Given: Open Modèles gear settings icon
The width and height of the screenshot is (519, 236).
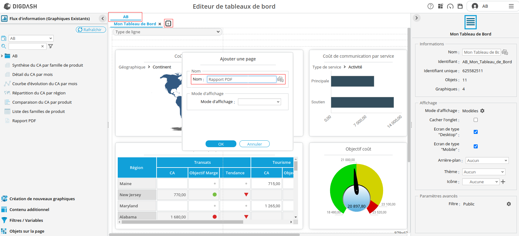Looking at the screenshot, I should [482, 111].
